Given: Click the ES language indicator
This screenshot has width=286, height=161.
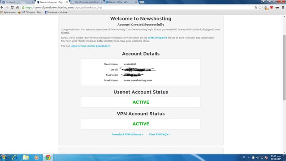Looking at the screenshot, I should click(244, 157).
